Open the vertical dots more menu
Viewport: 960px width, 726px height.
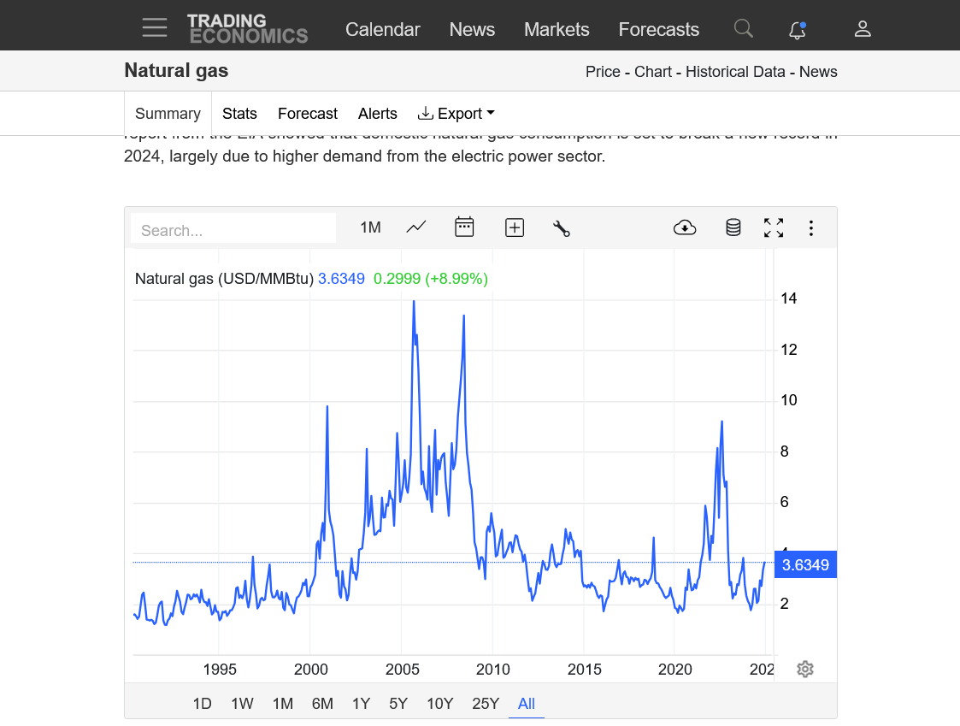[811, 227]
